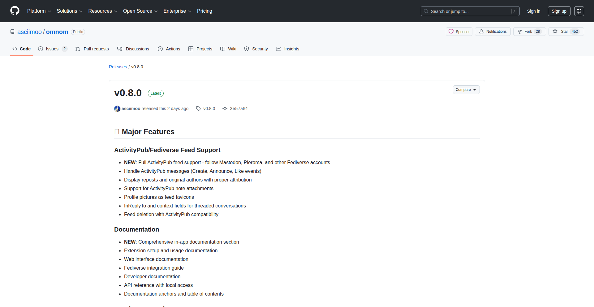Click the book icon next to the repo name
The width and height of the screenshot is (594, 307).
12,32
